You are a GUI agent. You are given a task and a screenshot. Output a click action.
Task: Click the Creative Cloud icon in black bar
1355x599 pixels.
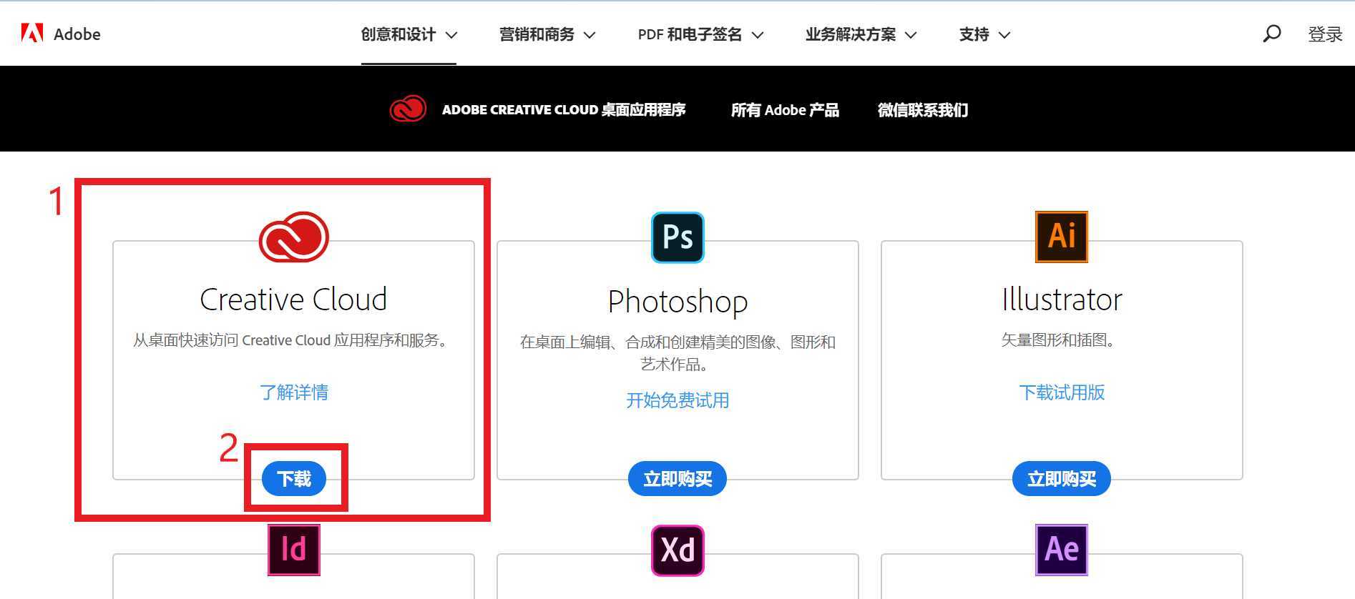pyautogui.click(x=408, y=109)
